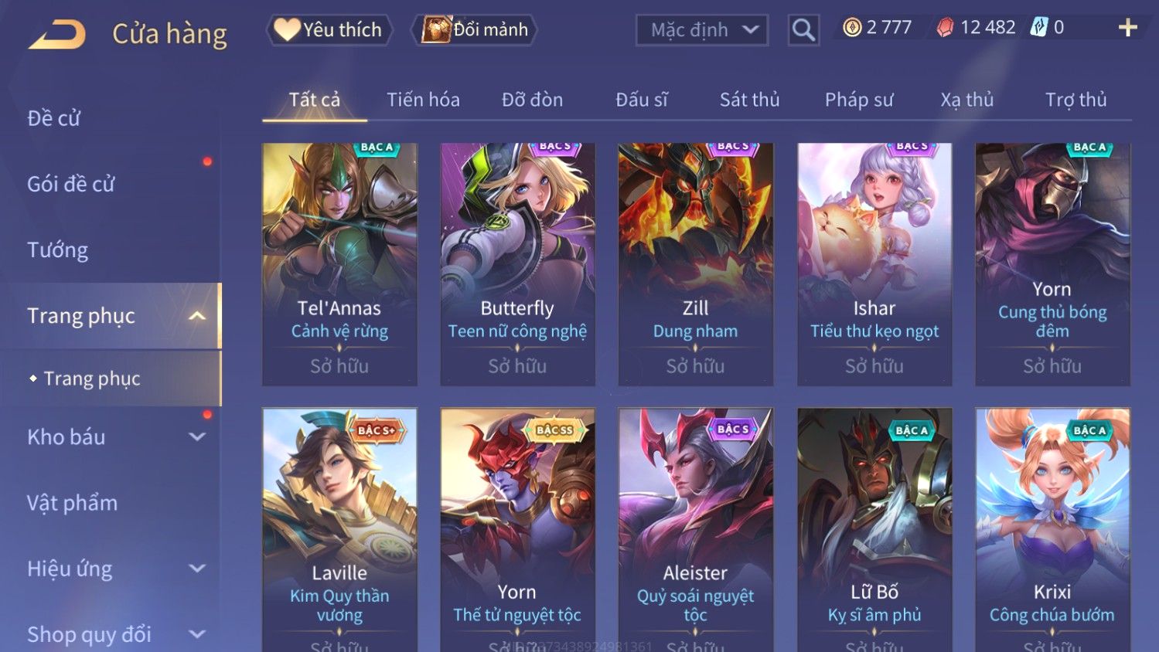Tap the red gem currency icon
This screenshot has width=1159, height=652.
coord(945,28)
